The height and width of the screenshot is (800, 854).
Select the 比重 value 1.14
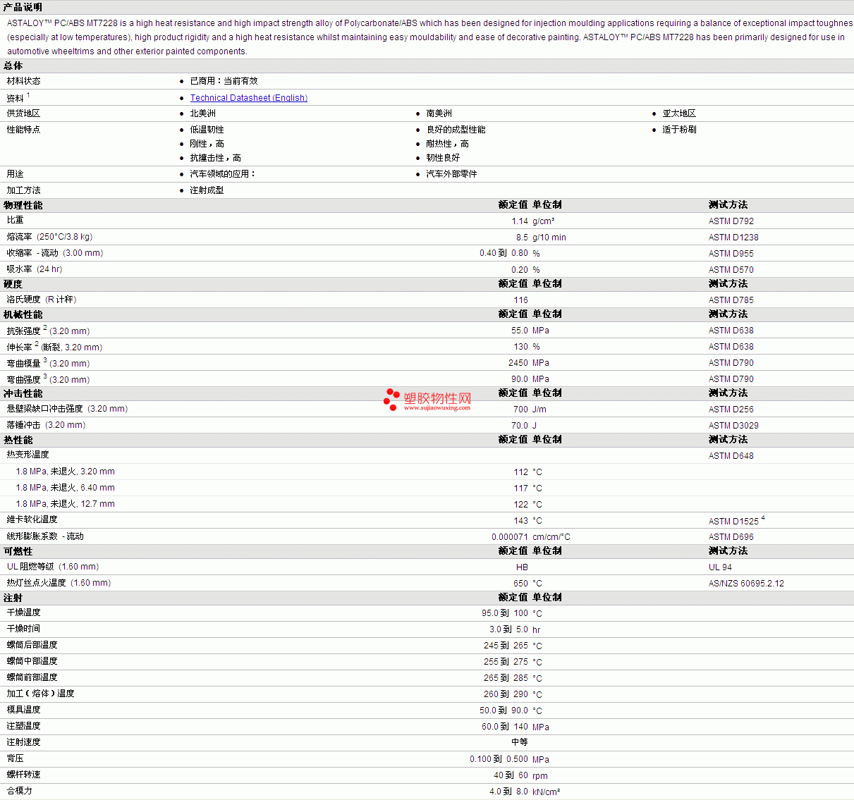pyautogui.click(x=520, y=221)
